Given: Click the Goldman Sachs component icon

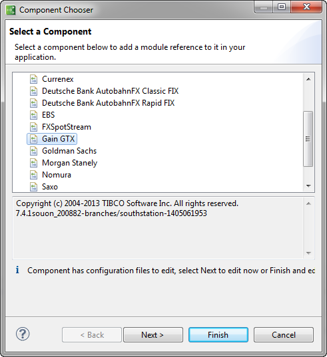Looking at the screenshot, I should (x=34, y=151).
